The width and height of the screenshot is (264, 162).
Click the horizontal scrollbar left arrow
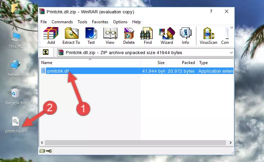(42, 143)
